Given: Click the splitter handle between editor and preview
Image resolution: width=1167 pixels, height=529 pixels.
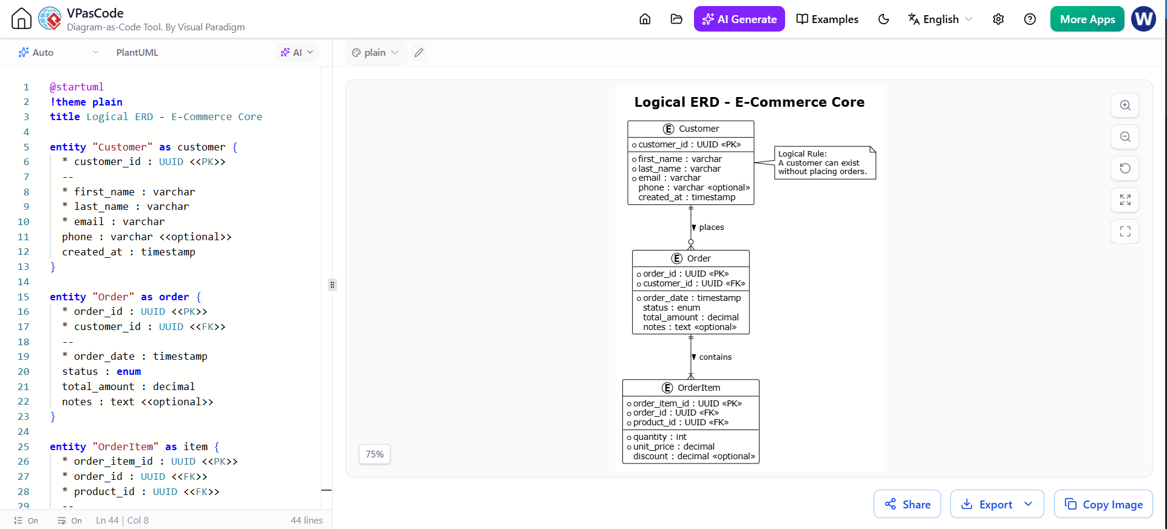Looking at the screenshot, I should tap(332, 285).
